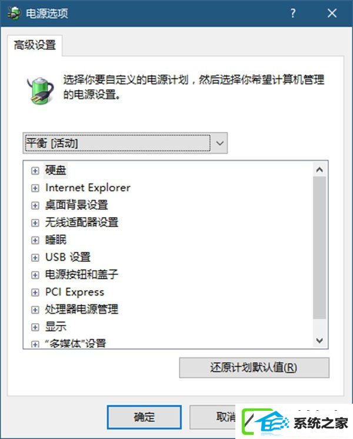Expand the USB 设置 plus box
353x439 pixels.
coord(35,258)
